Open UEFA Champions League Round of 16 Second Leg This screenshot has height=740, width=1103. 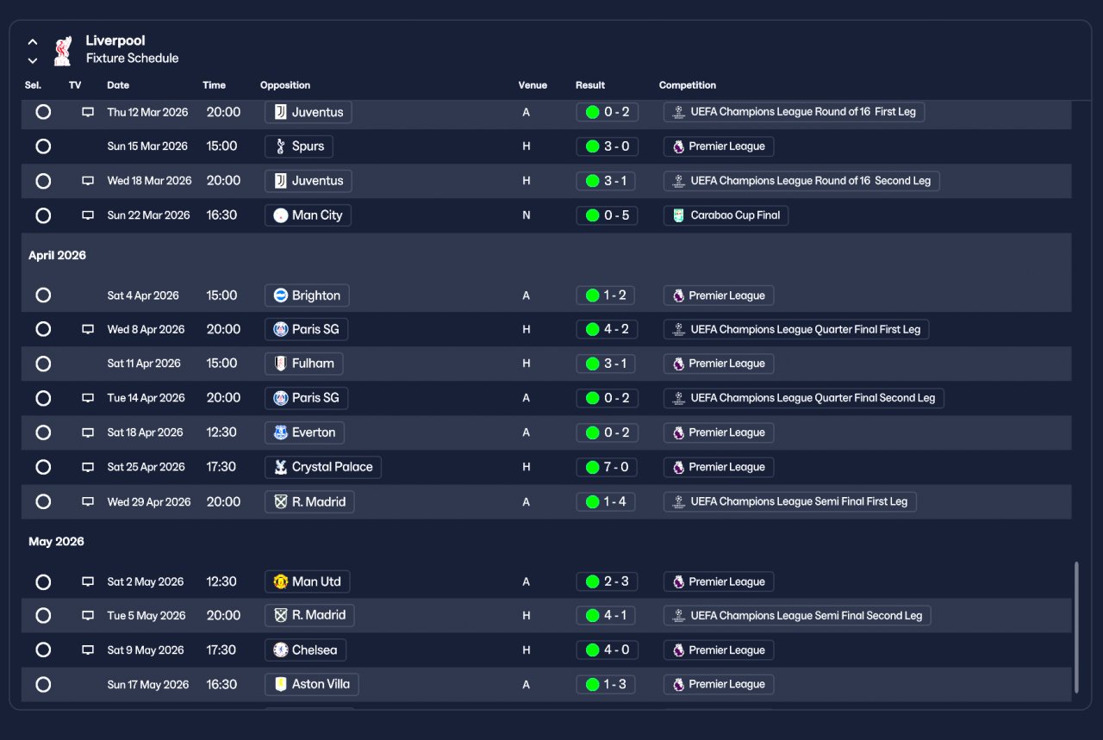[801, 181]
